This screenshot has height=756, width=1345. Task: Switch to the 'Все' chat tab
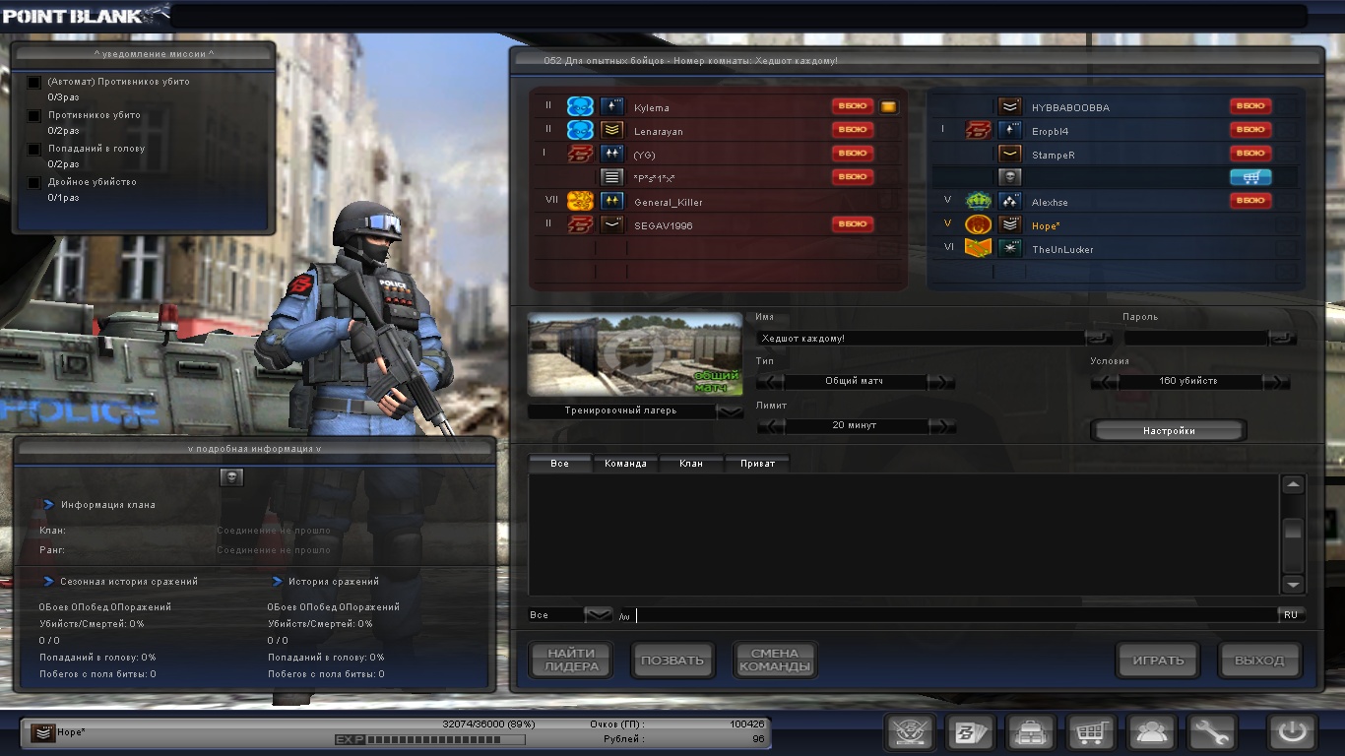(x=560, y=464)
